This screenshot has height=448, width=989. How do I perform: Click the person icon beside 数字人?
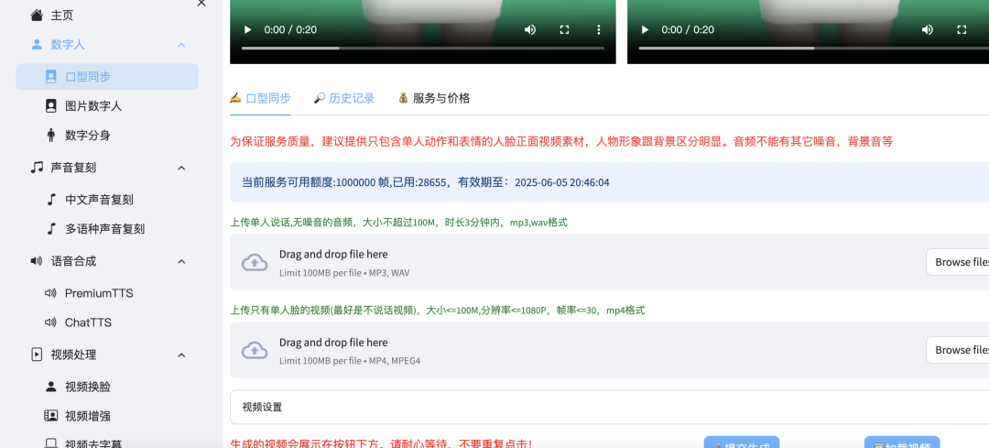pos(37,45)
